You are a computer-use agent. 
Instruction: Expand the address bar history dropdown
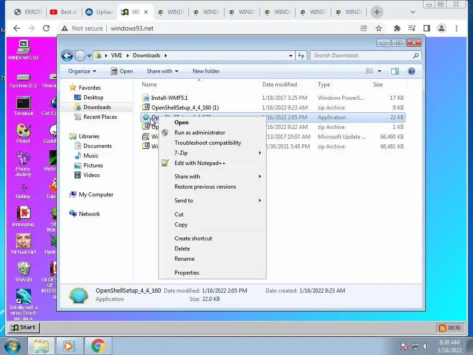(291, 55)
